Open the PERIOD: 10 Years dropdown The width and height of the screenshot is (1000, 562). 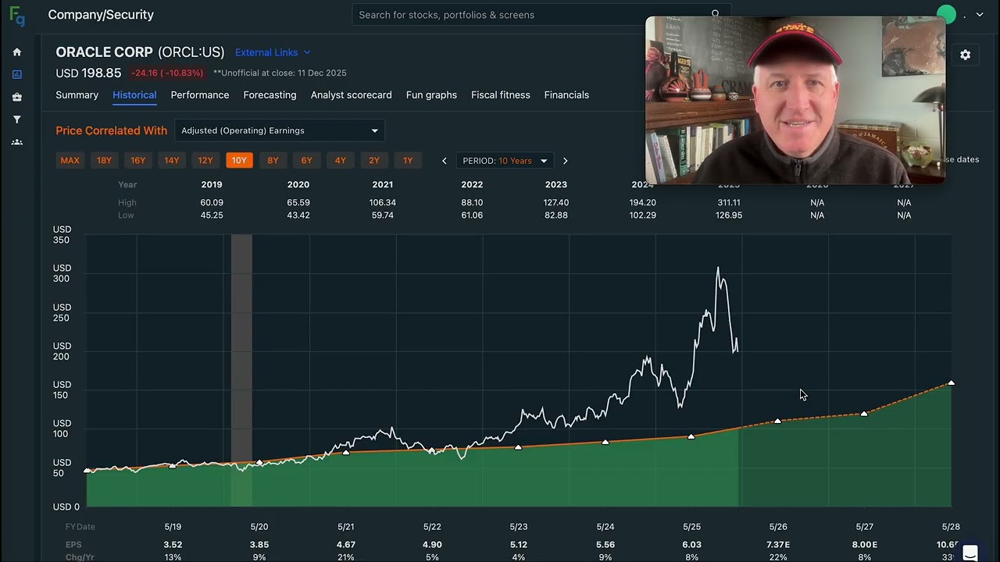(505, 161)
